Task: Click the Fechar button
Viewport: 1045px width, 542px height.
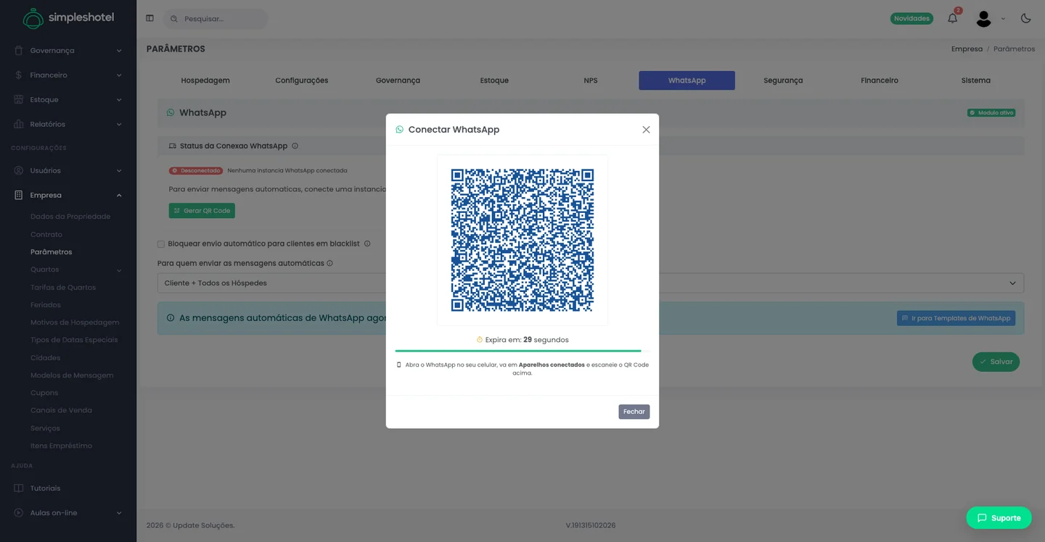Action: tap(634, 412)
